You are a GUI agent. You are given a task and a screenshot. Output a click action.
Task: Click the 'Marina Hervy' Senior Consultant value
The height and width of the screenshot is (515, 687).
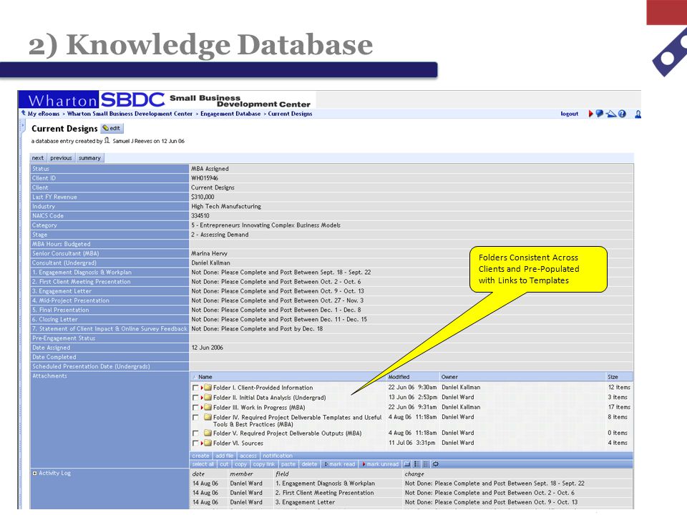click(x=209, y=253)
